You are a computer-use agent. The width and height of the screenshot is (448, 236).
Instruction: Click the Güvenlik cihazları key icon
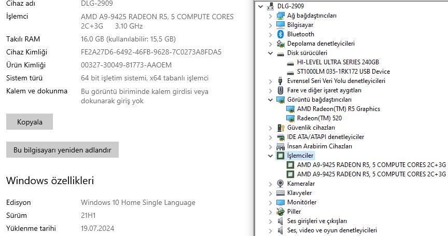pyautogui.click(x=281, y=128)
